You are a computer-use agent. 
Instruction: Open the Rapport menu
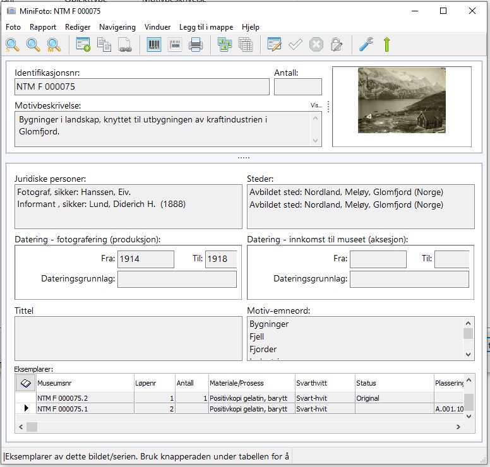(43, 27)
